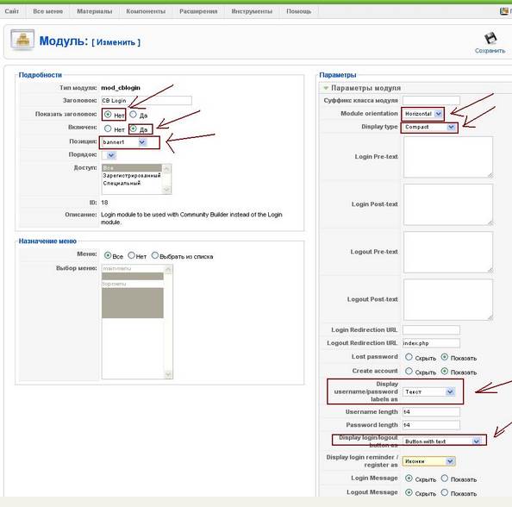The image size is (512, 507).
Task: Select Зарегистрированный in the Доступ list
Action: [x=132, y=176]
